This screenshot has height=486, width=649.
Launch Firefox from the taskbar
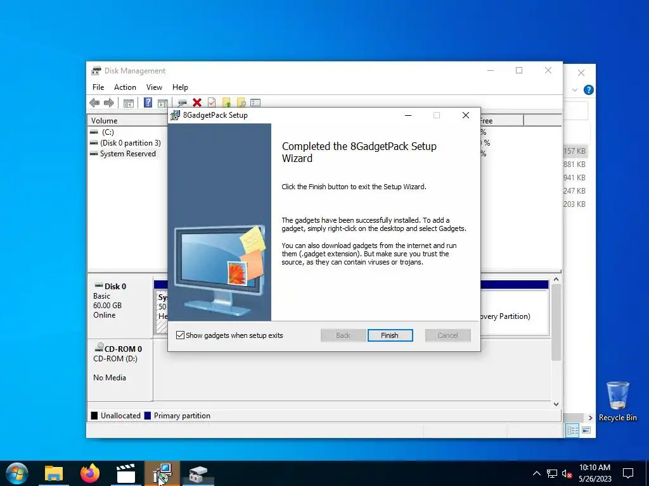90,473
